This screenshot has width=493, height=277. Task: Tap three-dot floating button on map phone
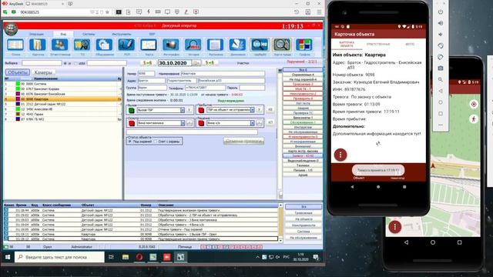(395, 227)
